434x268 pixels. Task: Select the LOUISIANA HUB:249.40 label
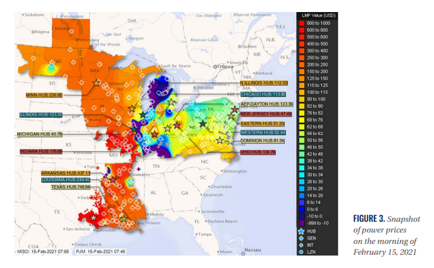[66, 180]
